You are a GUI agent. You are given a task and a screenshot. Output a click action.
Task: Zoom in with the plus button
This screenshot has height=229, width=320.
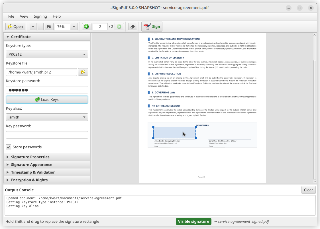33,26
